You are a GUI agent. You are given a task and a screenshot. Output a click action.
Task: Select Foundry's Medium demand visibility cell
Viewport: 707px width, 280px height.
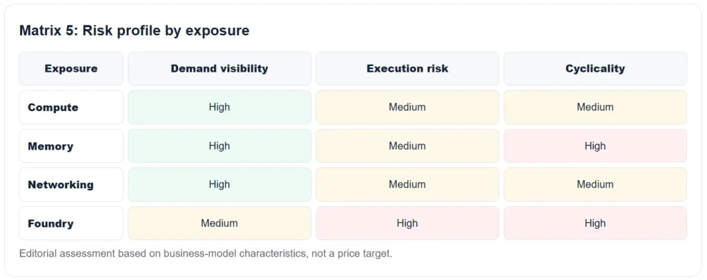click(220, 223)
